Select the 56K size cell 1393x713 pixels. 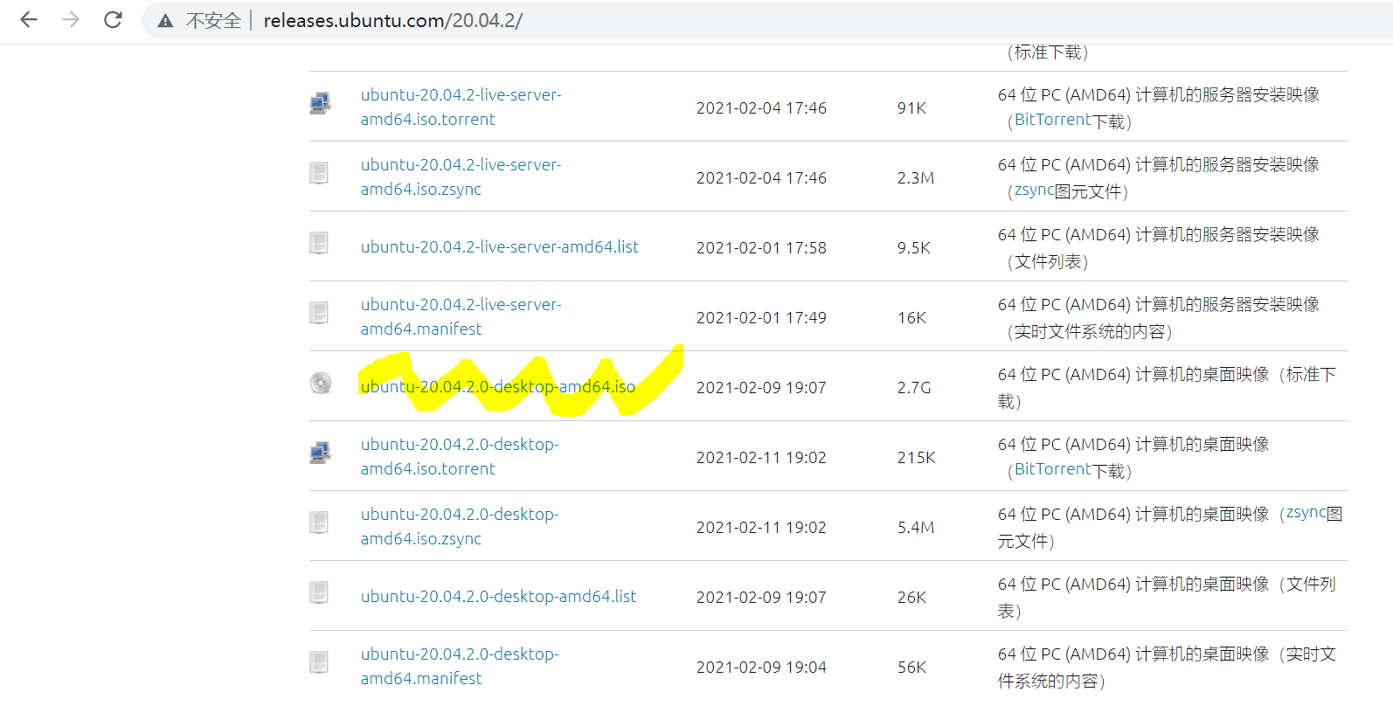click(x=911, y=667)
